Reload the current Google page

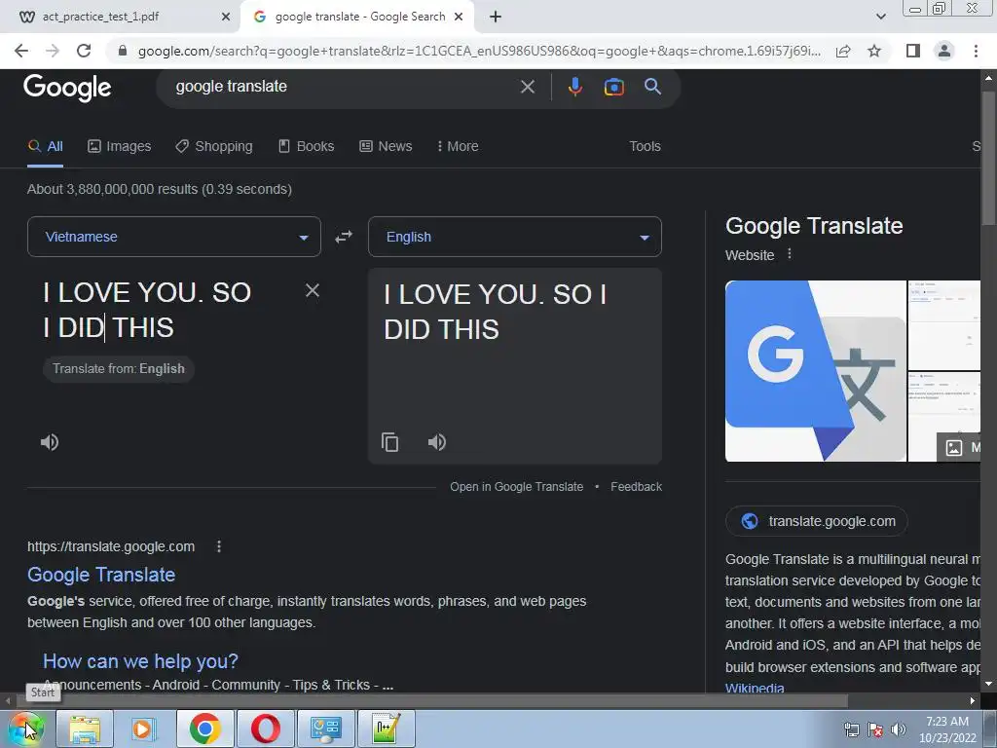84,51
